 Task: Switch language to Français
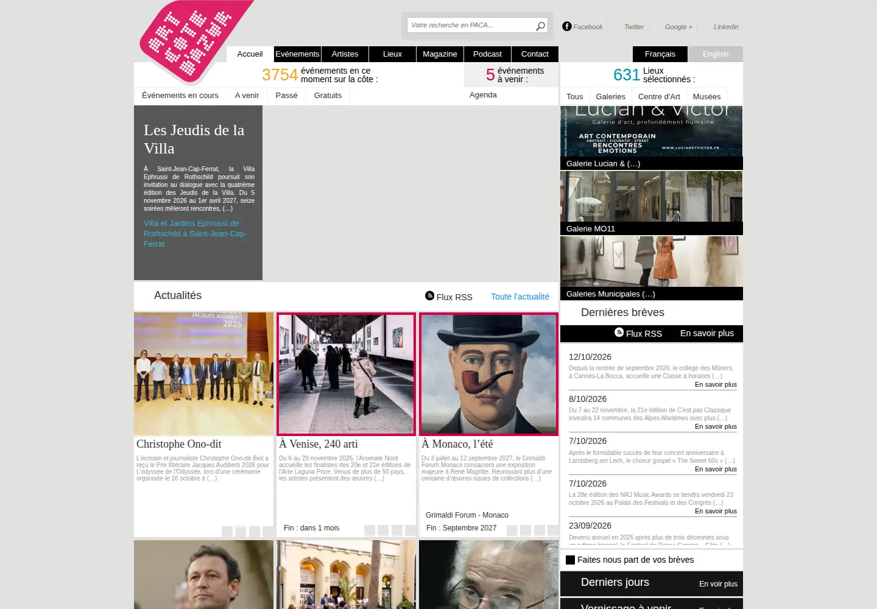[x=660, y=54]
